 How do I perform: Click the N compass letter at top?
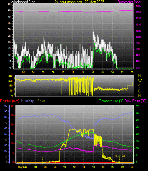point(139,75)
